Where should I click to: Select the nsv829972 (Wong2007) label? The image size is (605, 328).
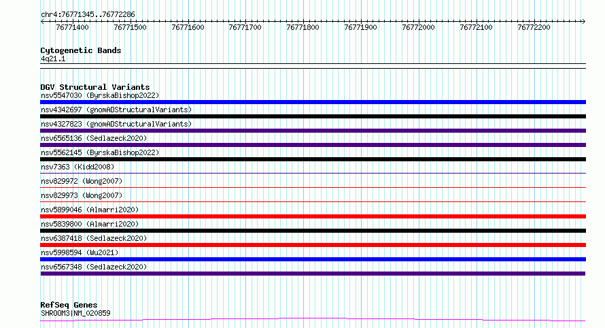tap(82, 181)
